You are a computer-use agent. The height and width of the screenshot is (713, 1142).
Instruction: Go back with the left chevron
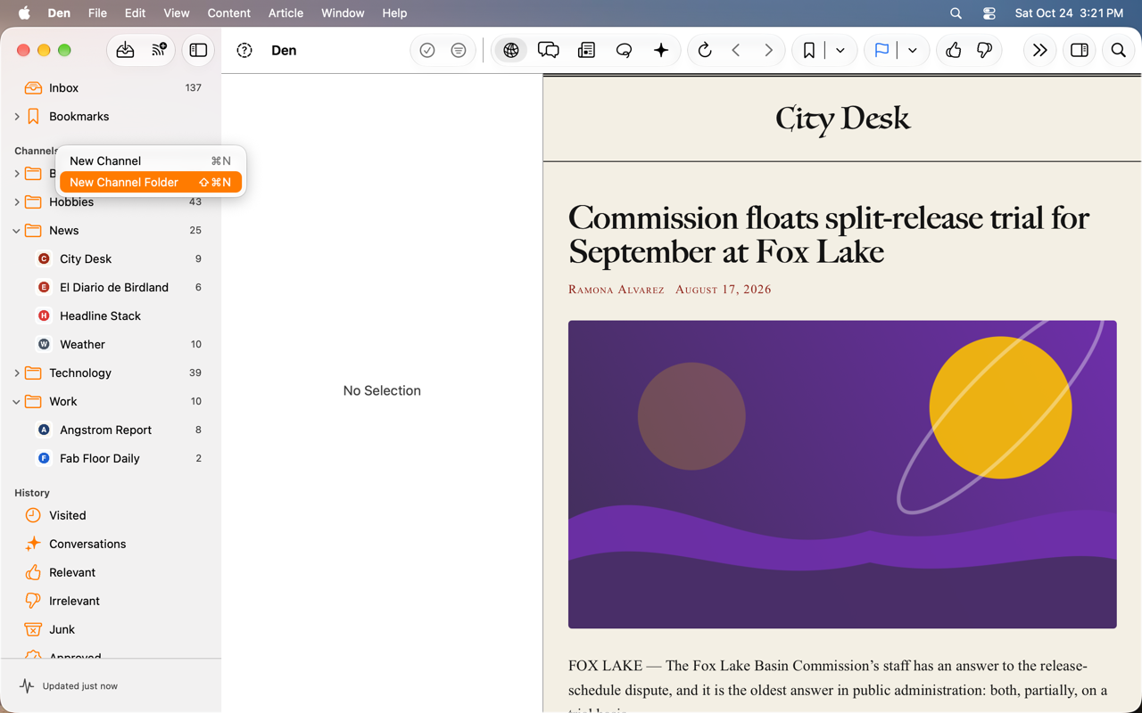click(x=736, y=51)
